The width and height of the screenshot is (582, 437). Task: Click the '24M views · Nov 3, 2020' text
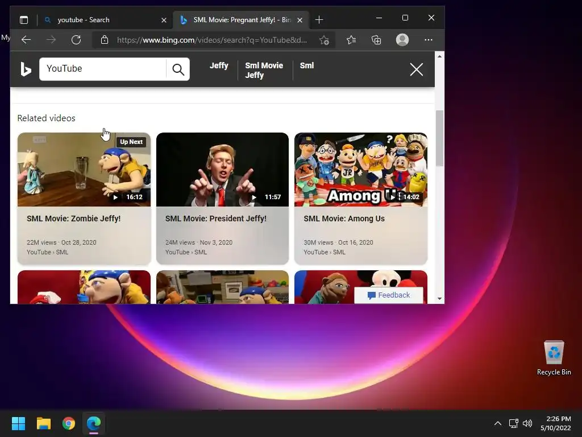point(198,242)
